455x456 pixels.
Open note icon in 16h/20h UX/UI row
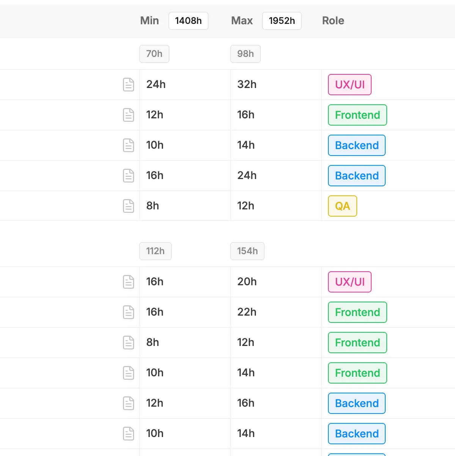point(129,282)
